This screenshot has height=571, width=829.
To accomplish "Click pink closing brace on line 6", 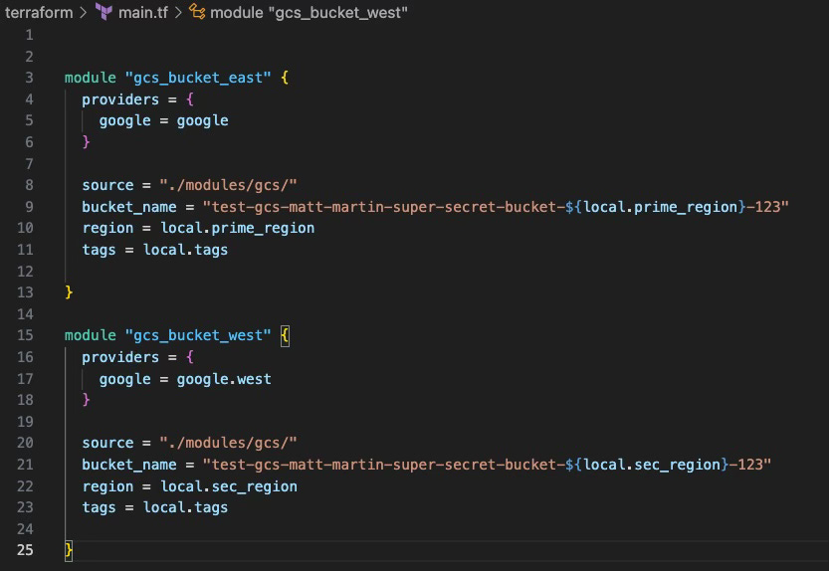I will (87, 141).
